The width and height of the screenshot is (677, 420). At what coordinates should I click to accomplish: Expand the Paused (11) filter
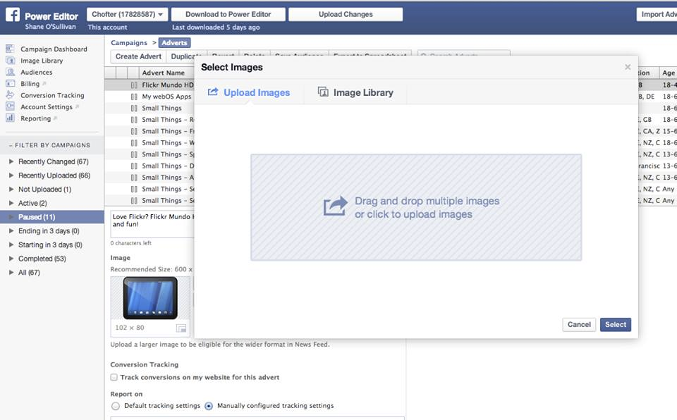click(11, 216)
